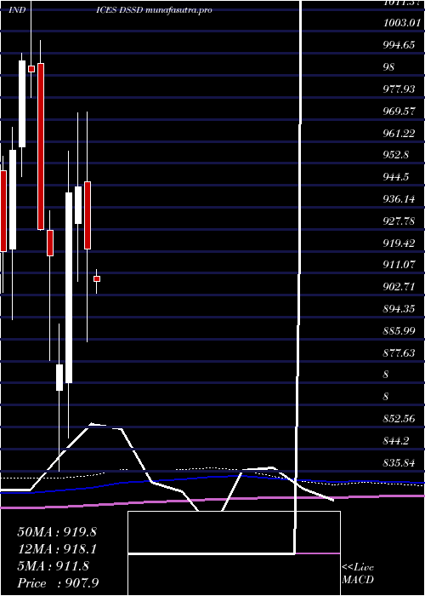
Task: Select the tall white candle topping near 990
Action: [x=22, y=104]
